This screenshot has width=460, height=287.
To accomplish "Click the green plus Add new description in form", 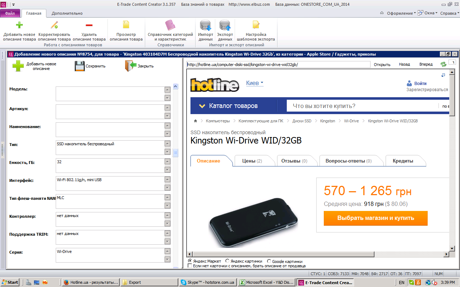I will click(x=18, y=66).
